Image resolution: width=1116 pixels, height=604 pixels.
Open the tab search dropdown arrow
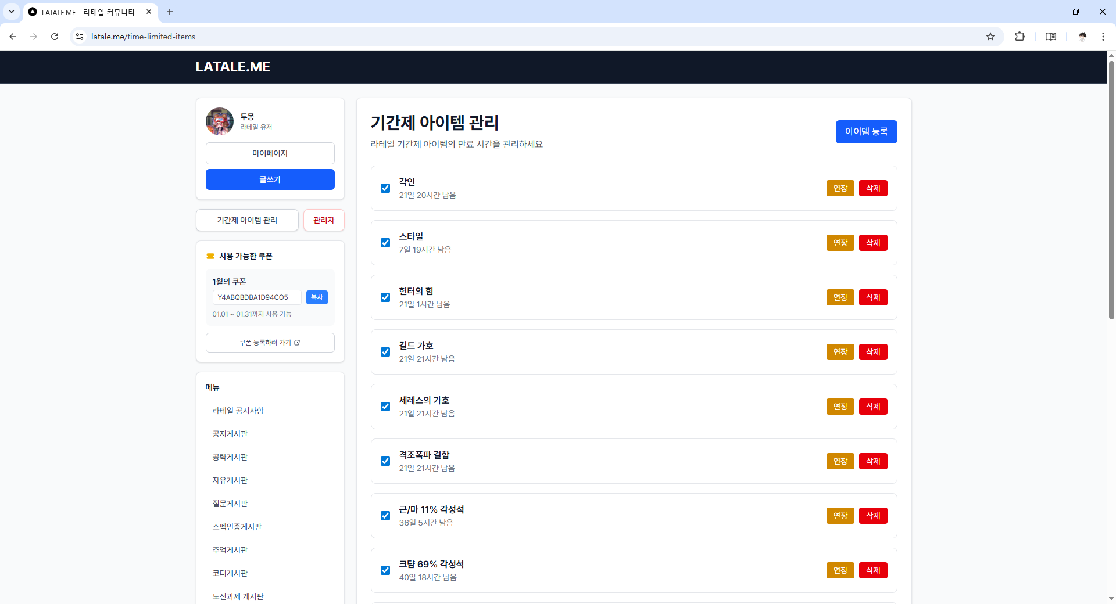[x=12, y=12]
